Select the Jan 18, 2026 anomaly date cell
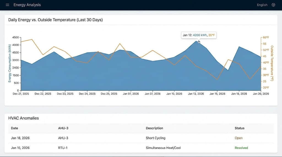282x157 pixels. click(x=20, y=138)
